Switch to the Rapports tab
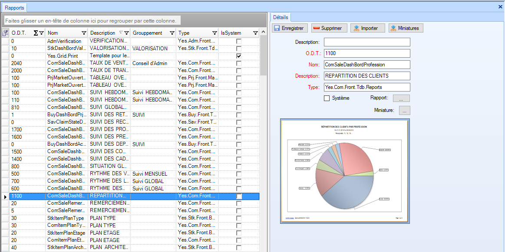The width and height of the screenshot is (505, 252). point(14,7)
